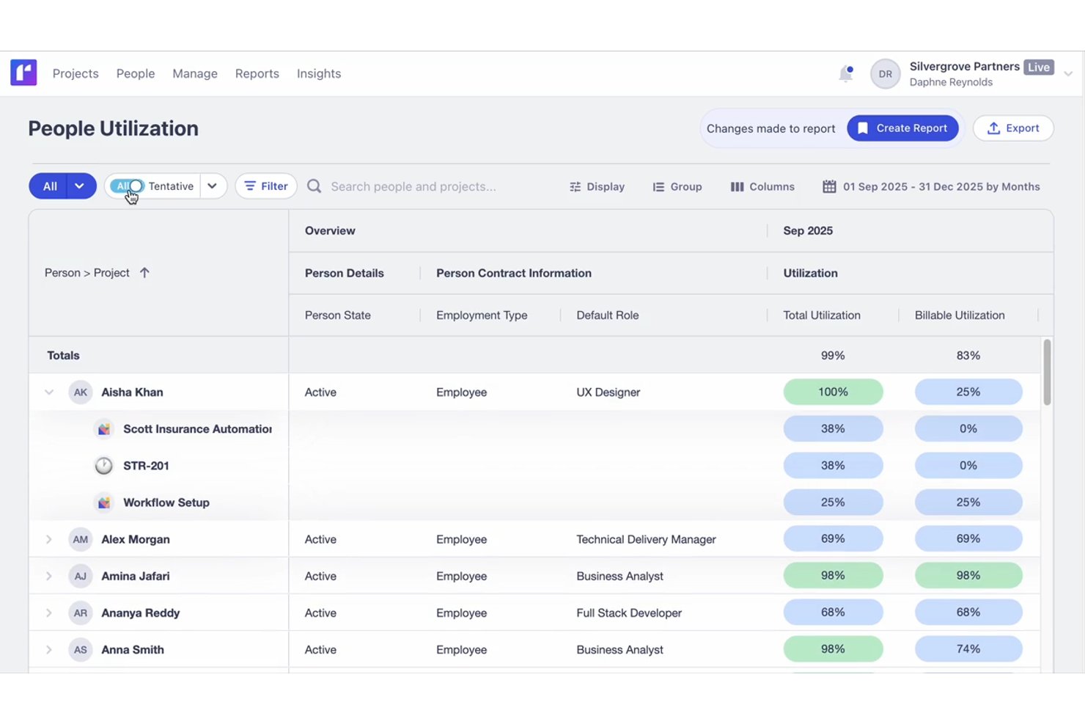This screenshot has height=724, width=1085.
Task: Select the Scott Insurance Automation project row
Action: tap(534, 429)
